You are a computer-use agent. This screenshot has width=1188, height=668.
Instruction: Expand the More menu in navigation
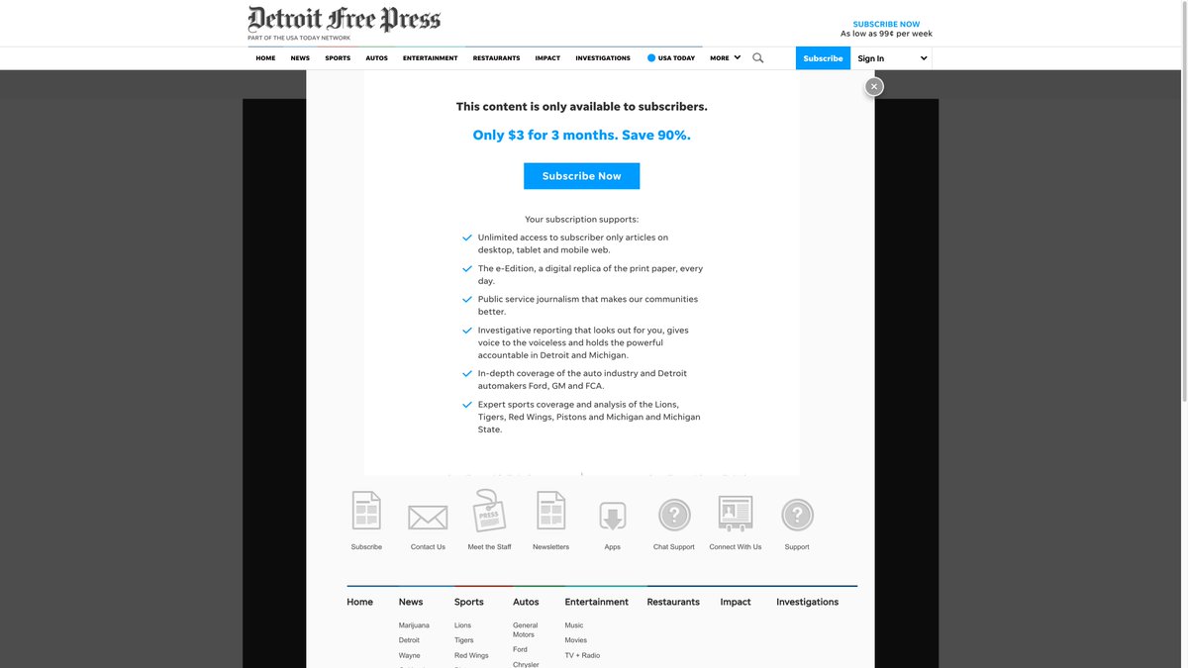pyautogui.click(x=725, y=58)
